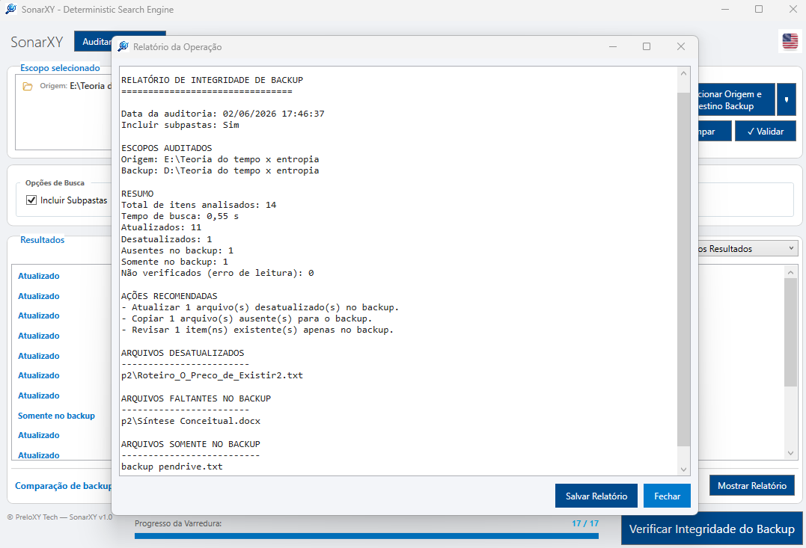The height and width of the screenshot is (548, 806).
Task: Click 'p2\Roteiro_O_Preco_de_Existir2.txt' line
Action: click(213, 375)
